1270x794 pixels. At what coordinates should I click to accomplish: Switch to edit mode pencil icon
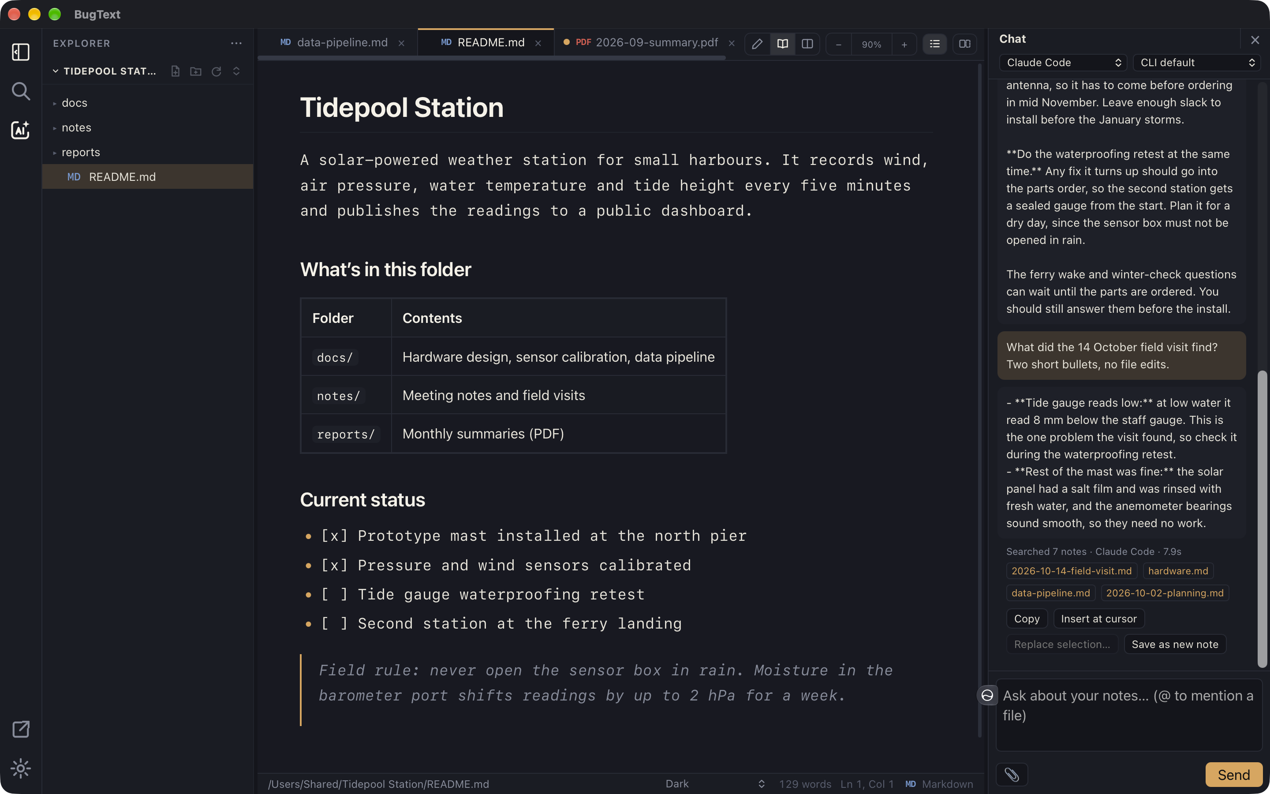pyautogui.click(x=757, y=44)
